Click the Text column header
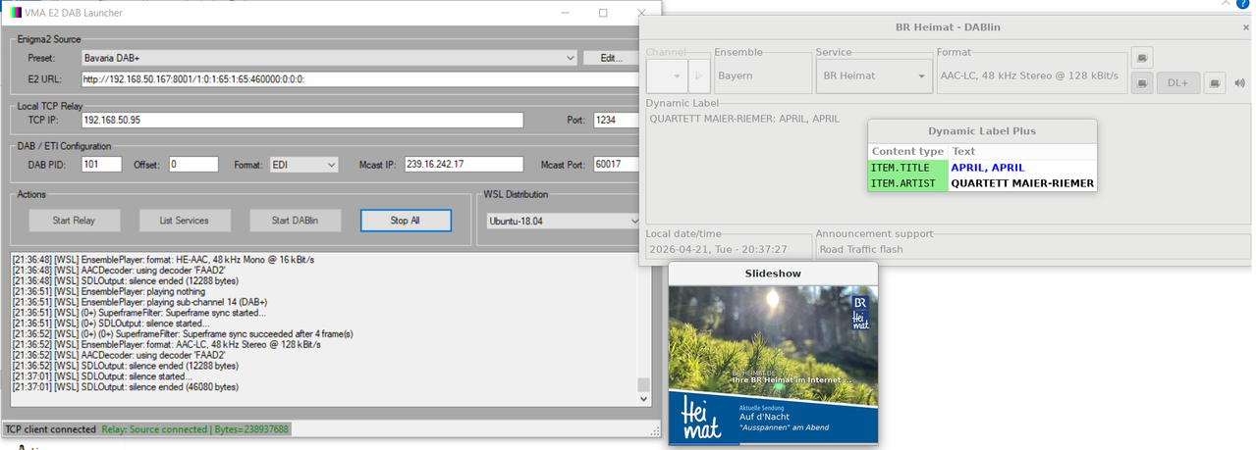Screen dimensions: 1256x450 (1022, 152)
